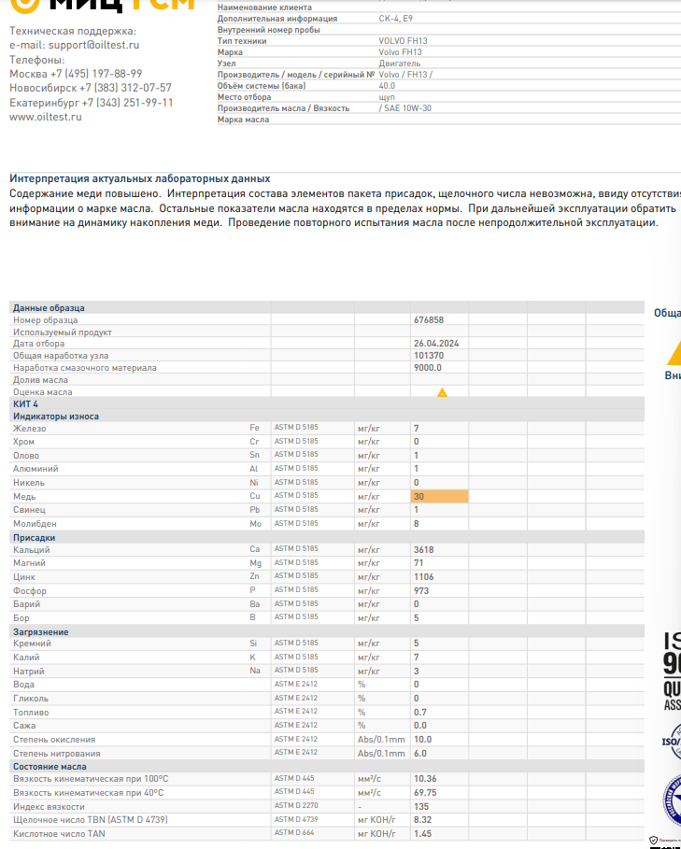The height and width of the screenshot is (849, 681).
Task: Click the viscosity index value 135
Action: (421, 807)
